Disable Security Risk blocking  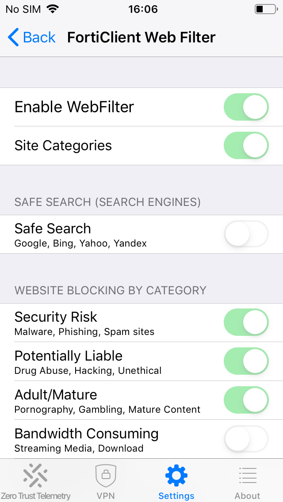click(246, 322)
